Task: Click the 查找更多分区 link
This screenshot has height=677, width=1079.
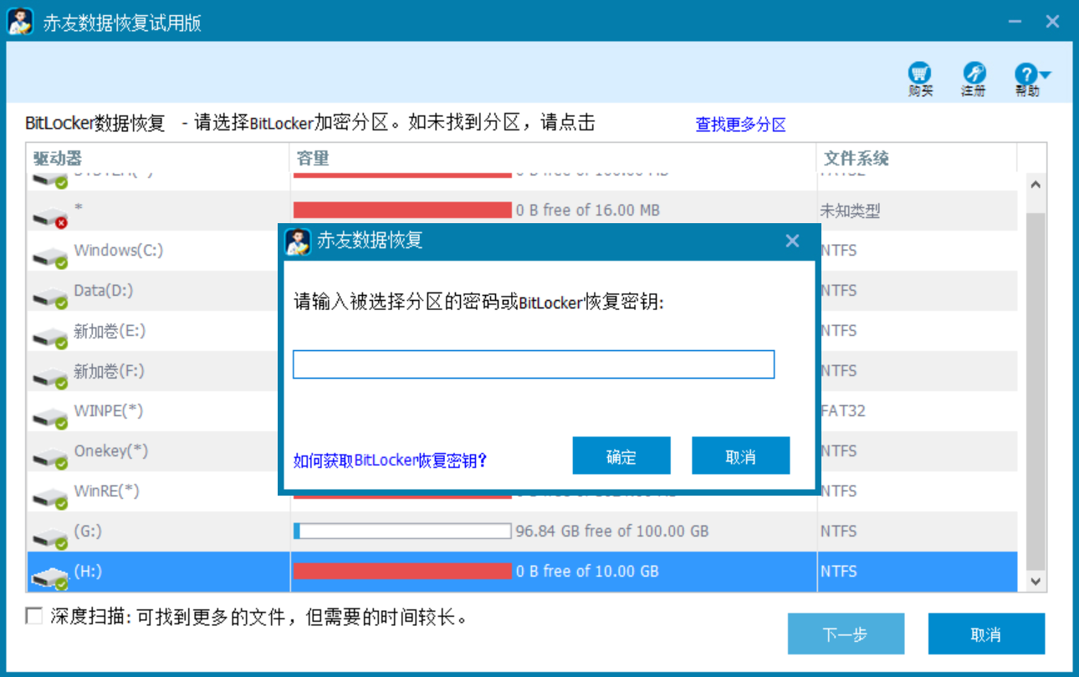Action: pos(741,125)
